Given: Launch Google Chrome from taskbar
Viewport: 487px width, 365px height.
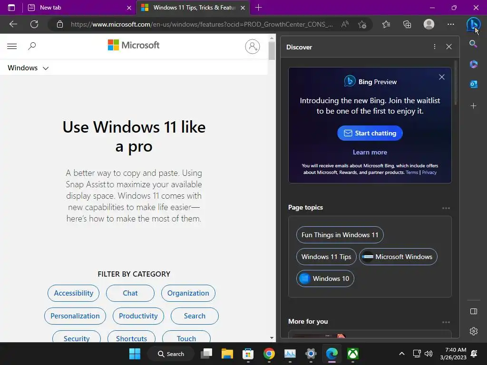Looking at the screenshot, I should pyautogui.click(x=269, y=354).
